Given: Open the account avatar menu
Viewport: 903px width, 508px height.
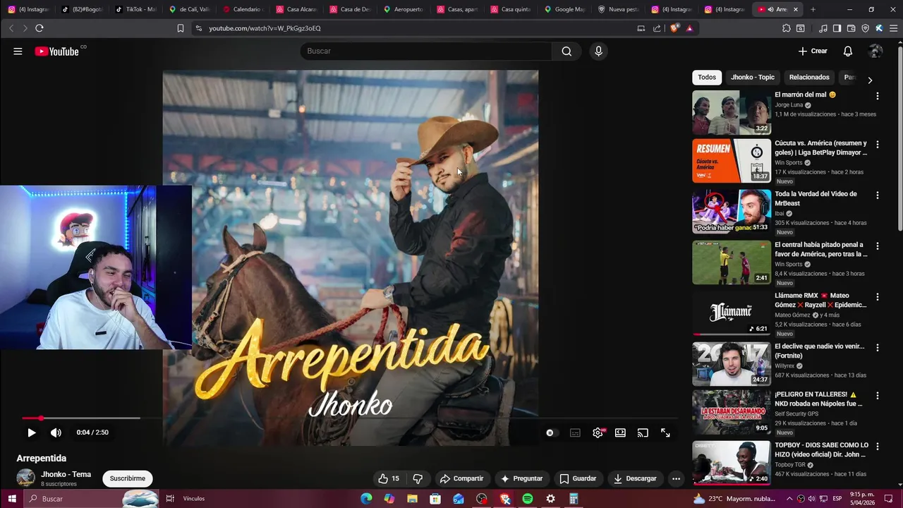Looking at the screenshot, I should point(875,51).
